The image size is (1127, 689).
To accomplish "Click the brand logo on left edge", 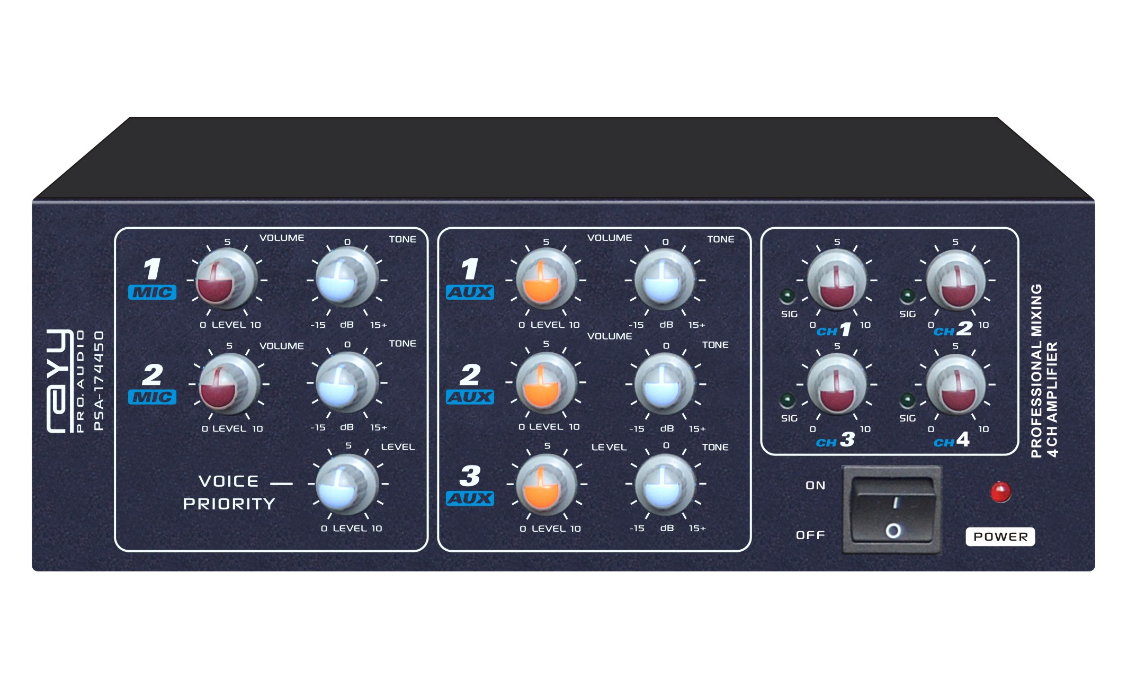I will (x=60, y=381).
